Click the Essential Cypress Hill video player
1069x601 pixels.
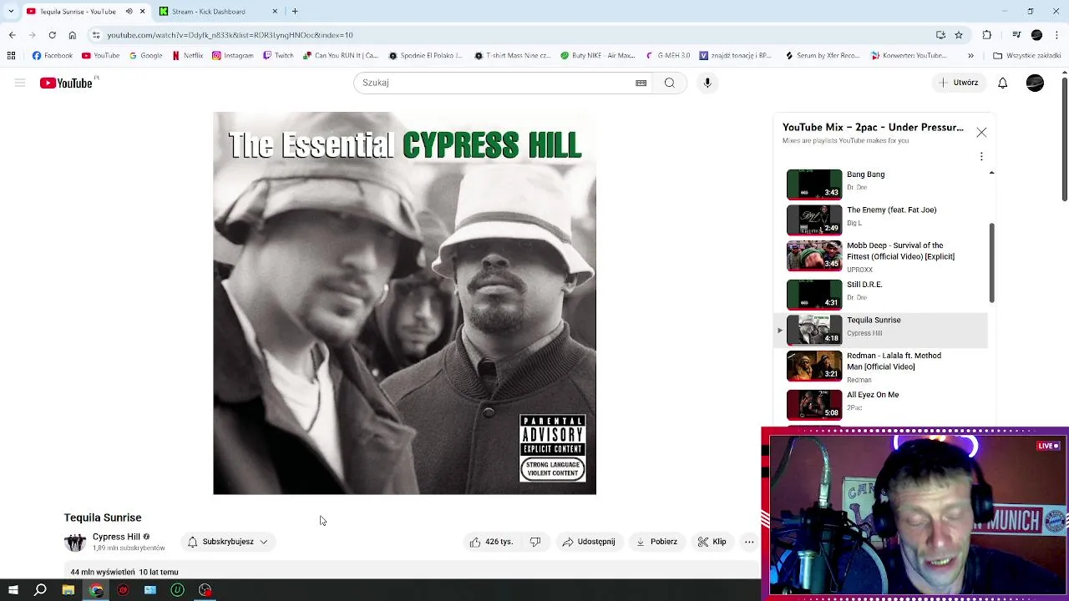[x=404, y=303]
